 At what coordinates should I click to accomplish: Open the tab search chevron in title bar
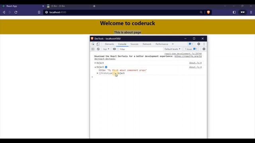(225, 6)
